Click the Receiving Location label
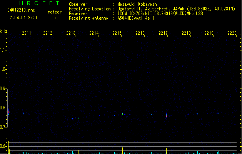242x154 pixels. pyautogui.click(x=90, y=9)
